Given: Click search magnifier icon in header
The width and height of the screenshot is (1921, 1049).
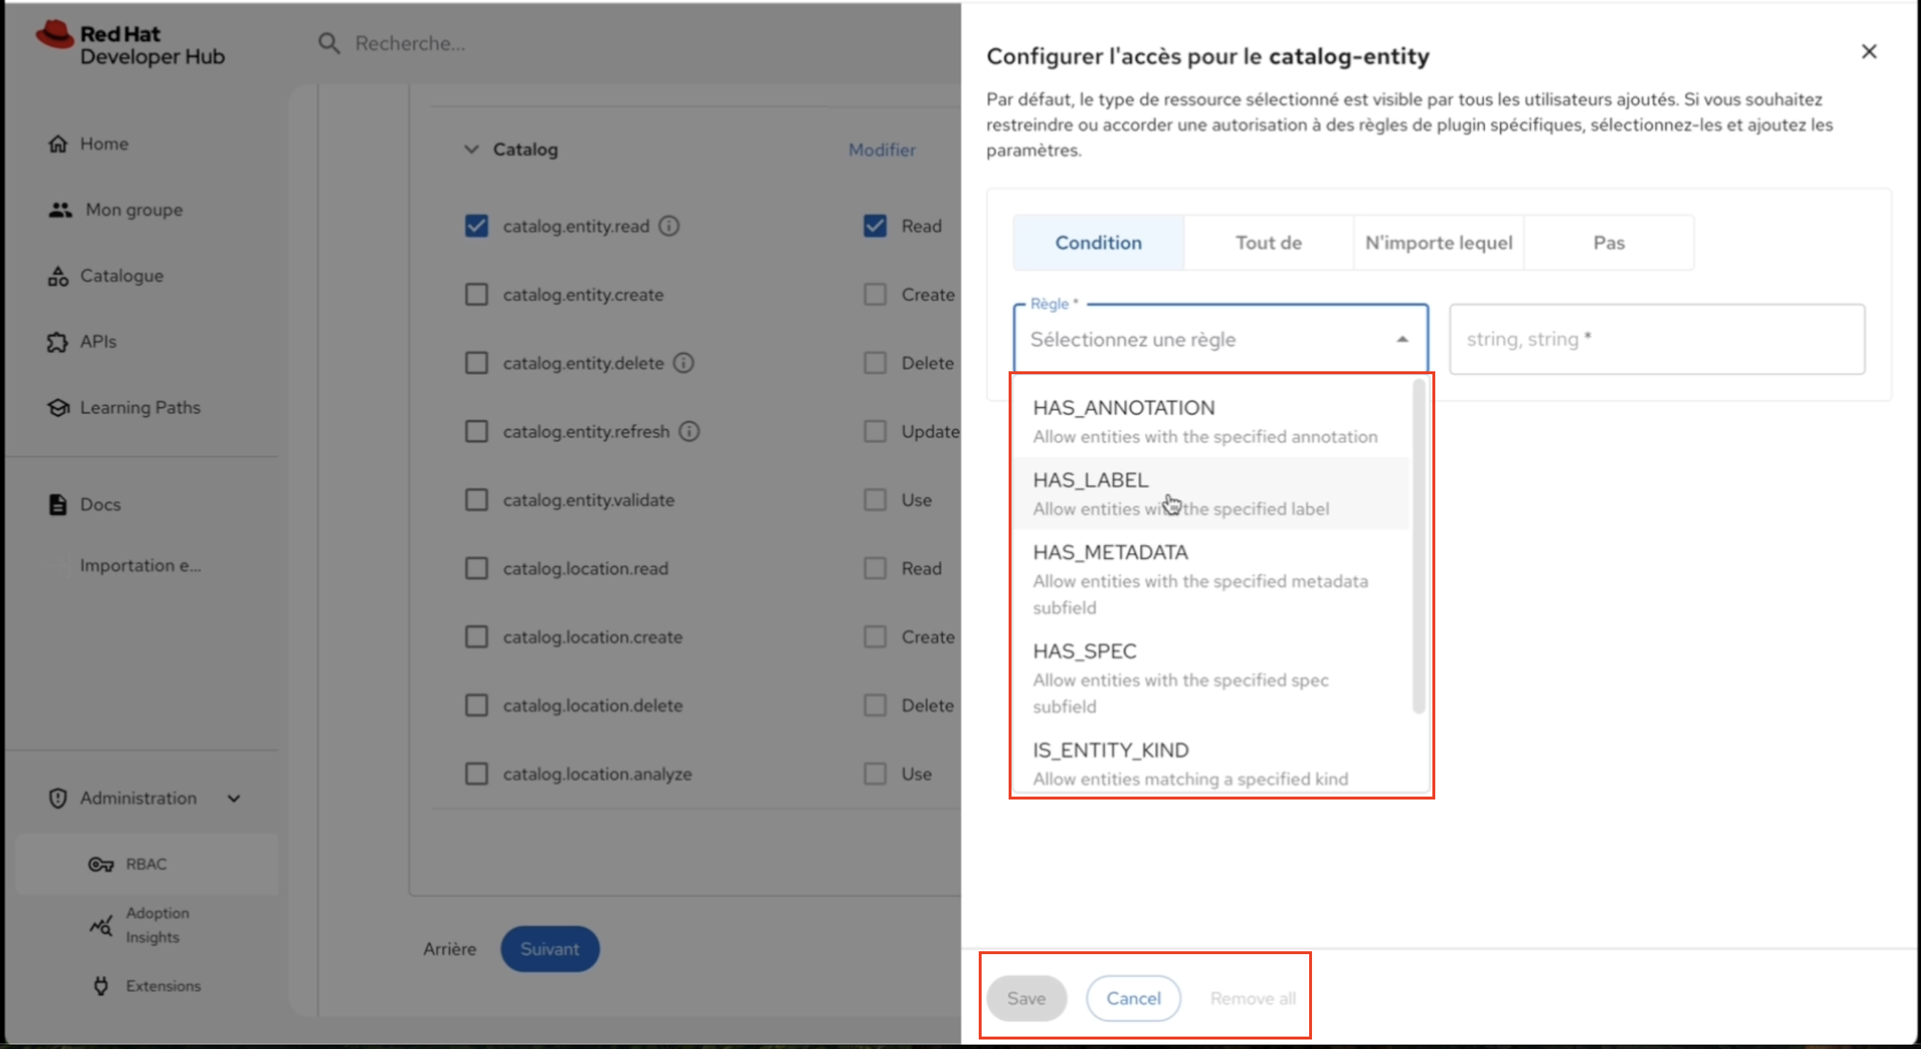Looking at the screenshot, I should 329,43.
